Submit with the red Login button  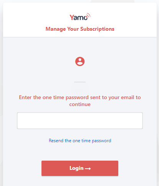(80, 168)
